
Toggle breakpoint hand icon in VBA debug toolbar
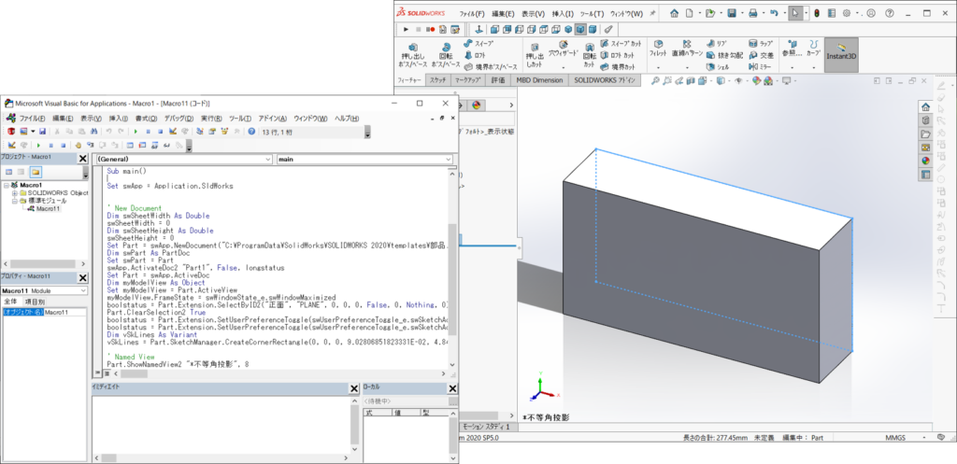78,145
